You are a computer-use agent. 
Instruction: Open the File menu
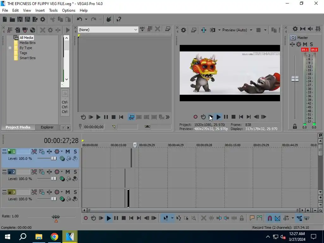[5, 10]
